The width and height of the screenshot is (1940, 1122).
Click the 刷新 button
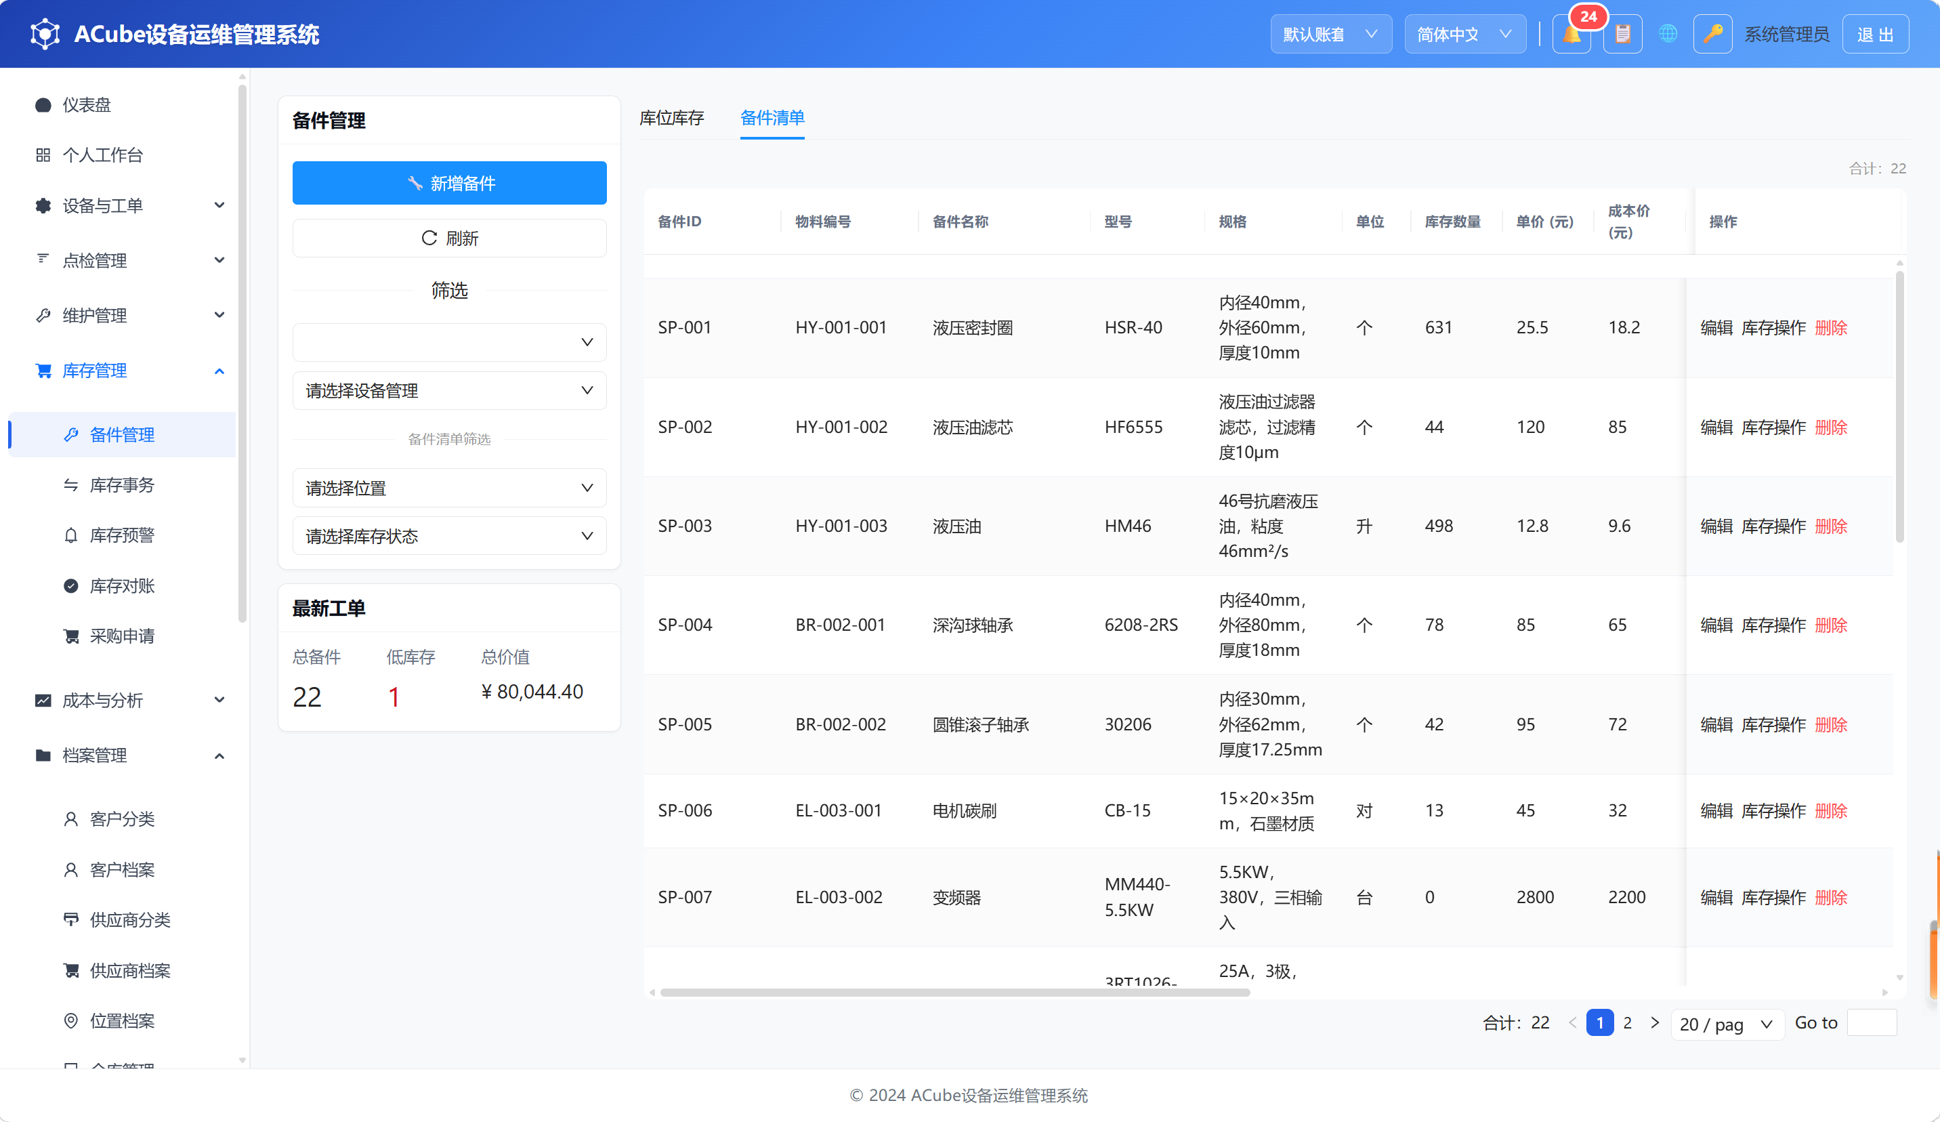click(450, 238)
